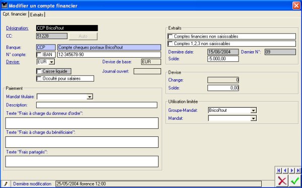Close the Modifier un compte financier window
Viewport: 302px width, 188px height.
tap(296, 6)
